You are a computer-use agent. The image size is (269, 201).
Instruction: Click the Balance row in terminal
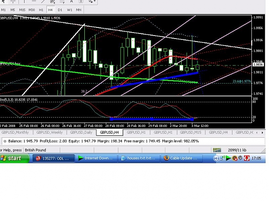133,141
